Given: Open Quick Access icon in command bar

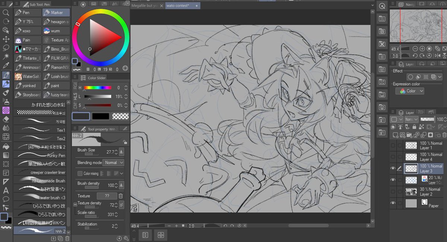Looking at the screenshot, I should click(x=382, y=6).
